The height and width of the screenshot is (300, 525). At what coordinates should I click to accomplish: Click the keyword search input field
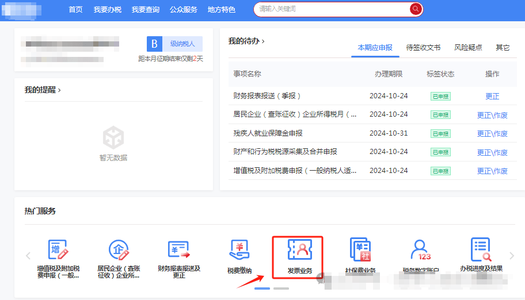[331, 9]
